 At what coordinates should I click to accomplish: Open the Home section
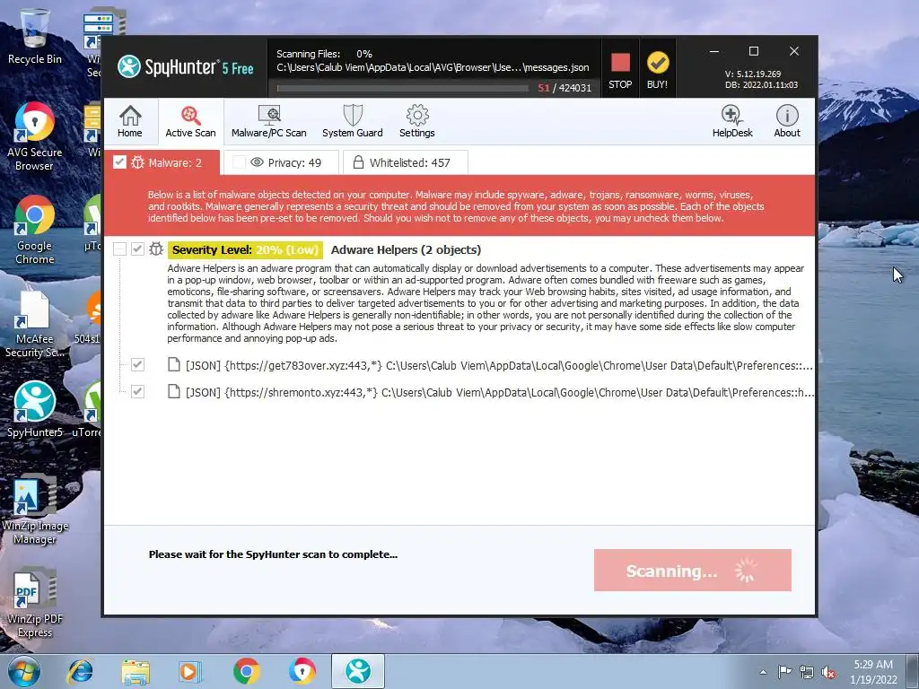(x=129, y=121)
